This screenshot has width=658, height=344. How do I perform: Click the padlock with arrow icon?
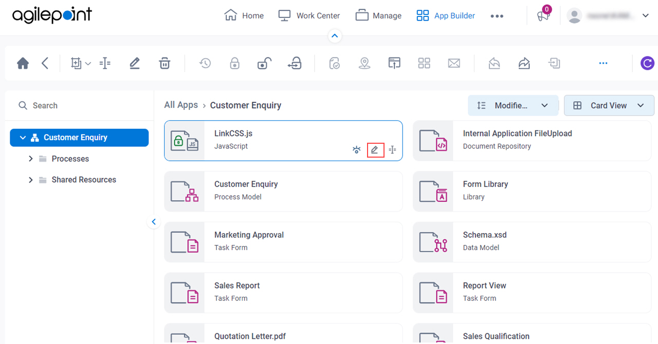pos(295,63)
